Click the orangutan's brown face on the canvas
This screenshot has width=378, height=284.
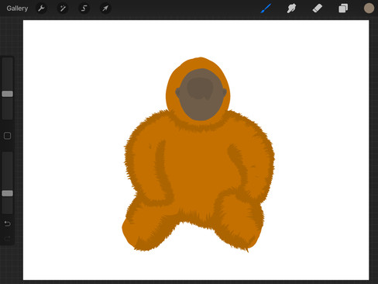point(201,95)
